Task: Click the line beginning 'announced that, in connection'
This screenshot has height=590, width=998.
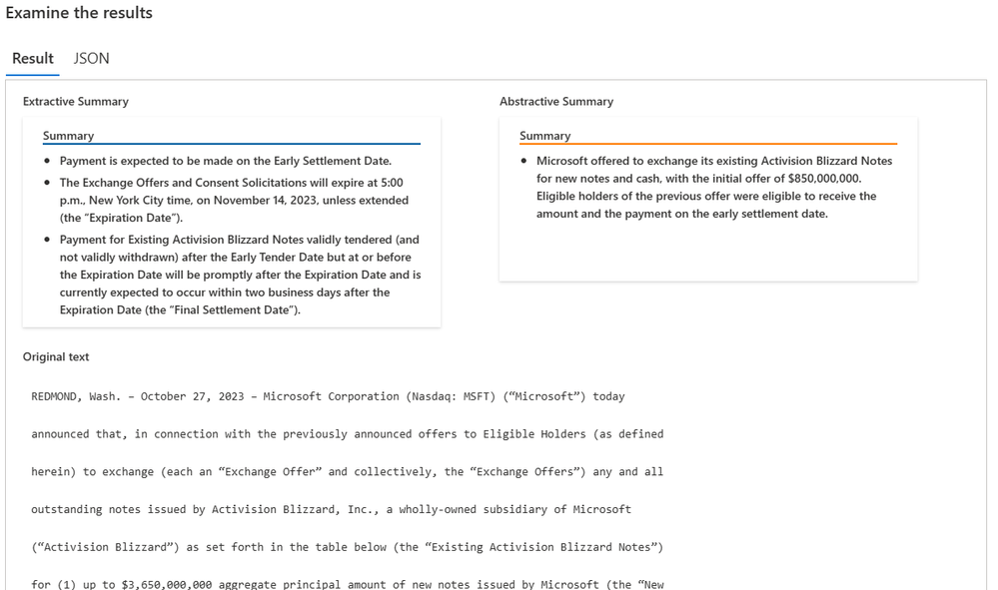Action: click(348, 433)
